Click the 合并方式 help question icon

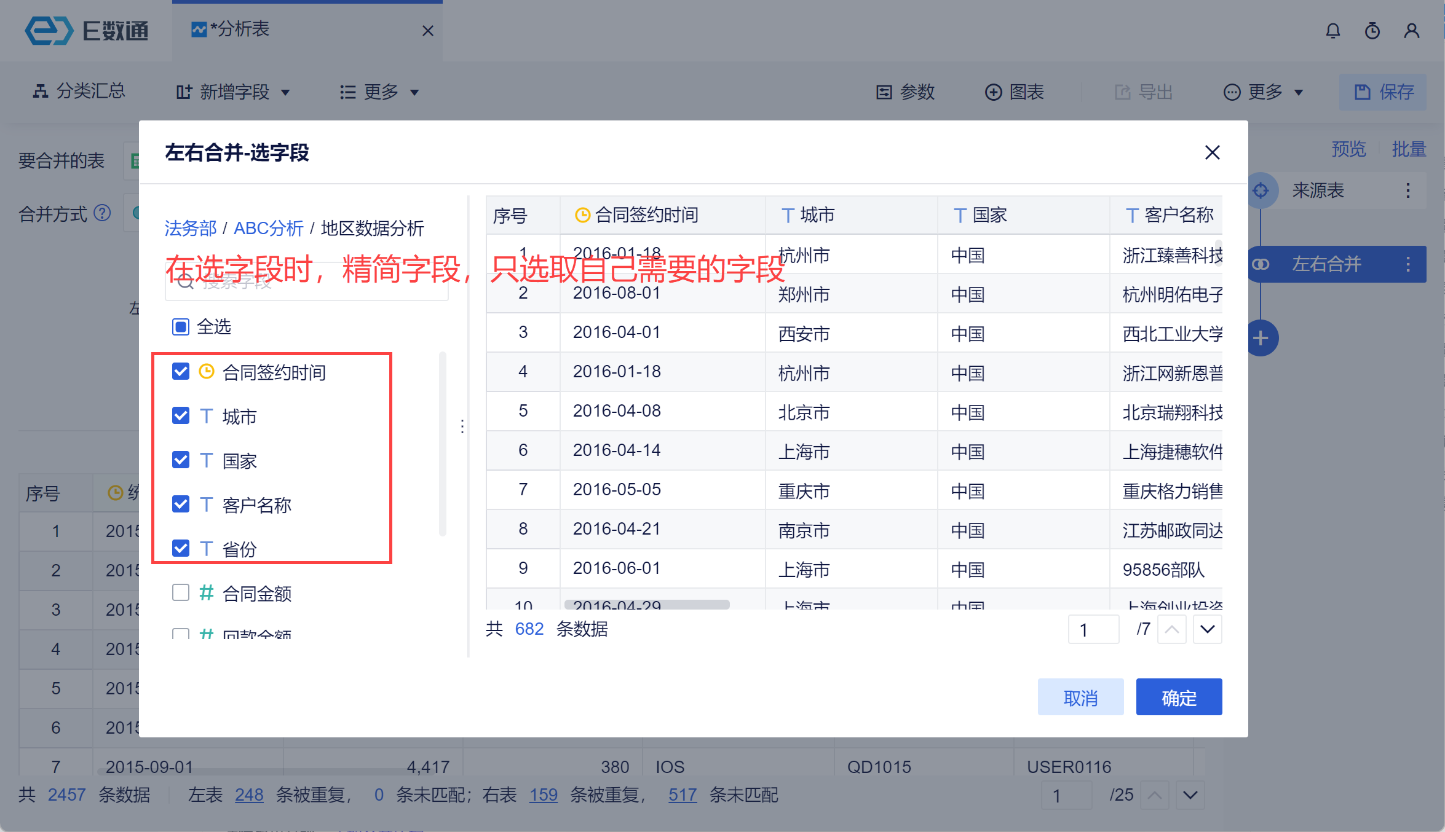[x=102, y=213]
